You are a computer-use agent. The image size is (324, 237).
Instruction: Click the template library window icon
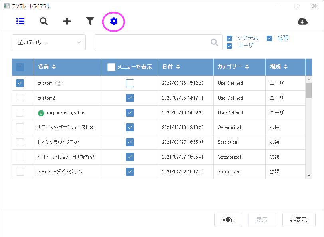tap(6, 6)
